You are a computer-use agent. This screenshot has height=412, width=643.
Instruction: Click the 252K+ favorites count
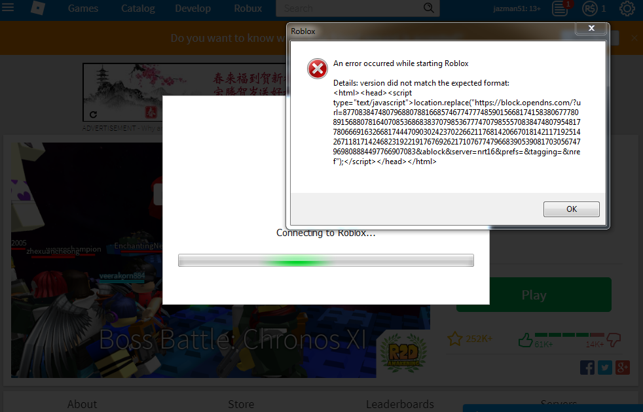pos(479,339)
